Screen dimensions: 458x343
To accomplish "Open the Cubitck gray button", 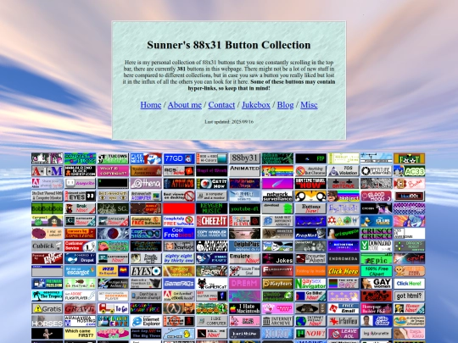I will click(47, 246).
